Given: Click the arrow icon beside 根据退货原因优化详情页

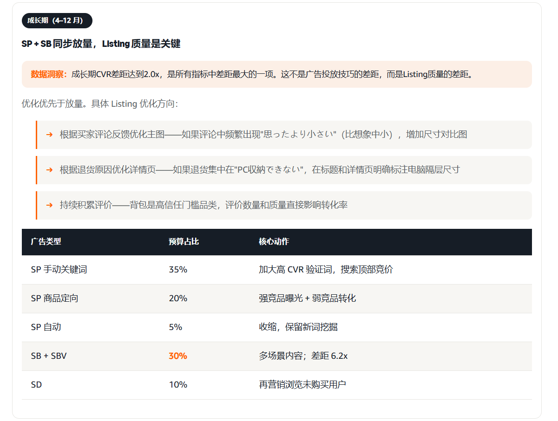Looking at the screenshot, I should click(49, 170).
